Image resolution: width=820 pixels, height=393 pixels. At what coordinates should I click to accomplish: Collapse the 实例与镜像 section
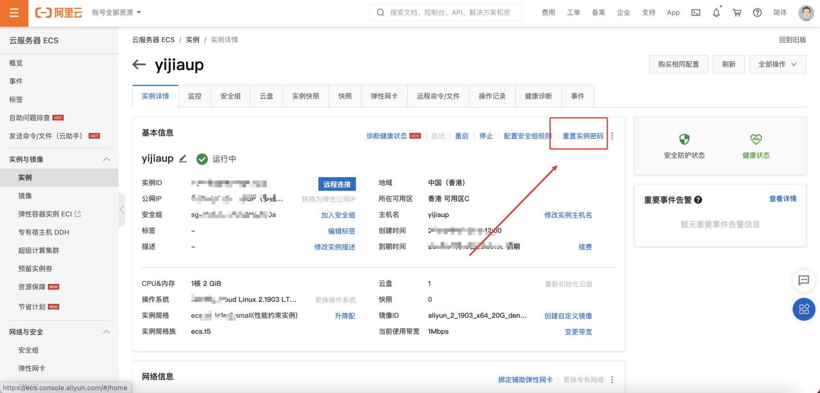click(106, 159)
